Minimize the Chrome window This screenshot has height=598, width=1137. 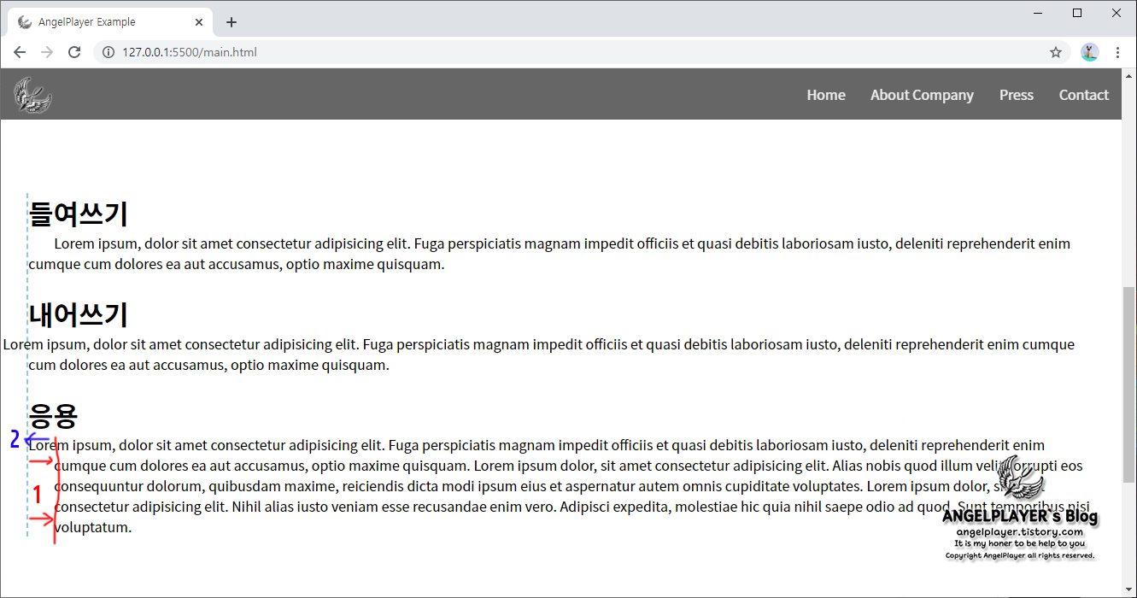click(x=1038, y=13)
